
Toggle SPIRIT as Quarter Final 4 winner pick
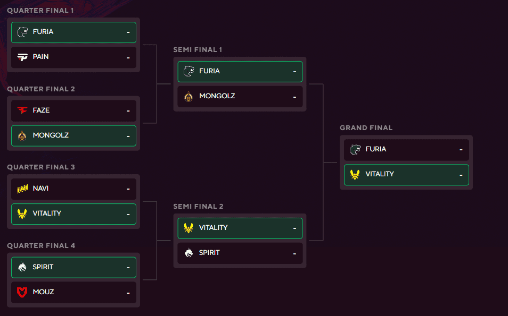[73, 267]
